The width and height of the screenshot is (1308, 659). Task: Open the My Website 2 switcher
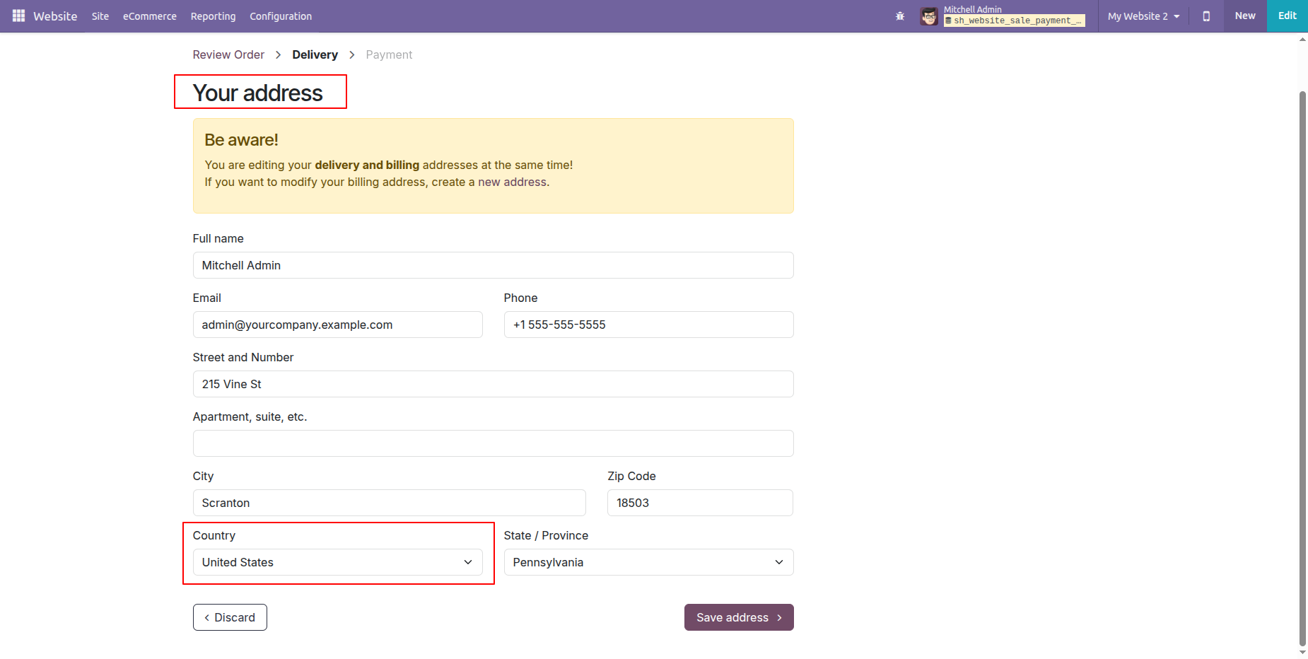pyautogui.click(x=1143, y=16)
